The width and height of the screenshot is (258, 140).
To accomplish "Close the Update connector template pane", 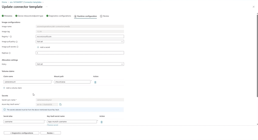I will [253, 7].
